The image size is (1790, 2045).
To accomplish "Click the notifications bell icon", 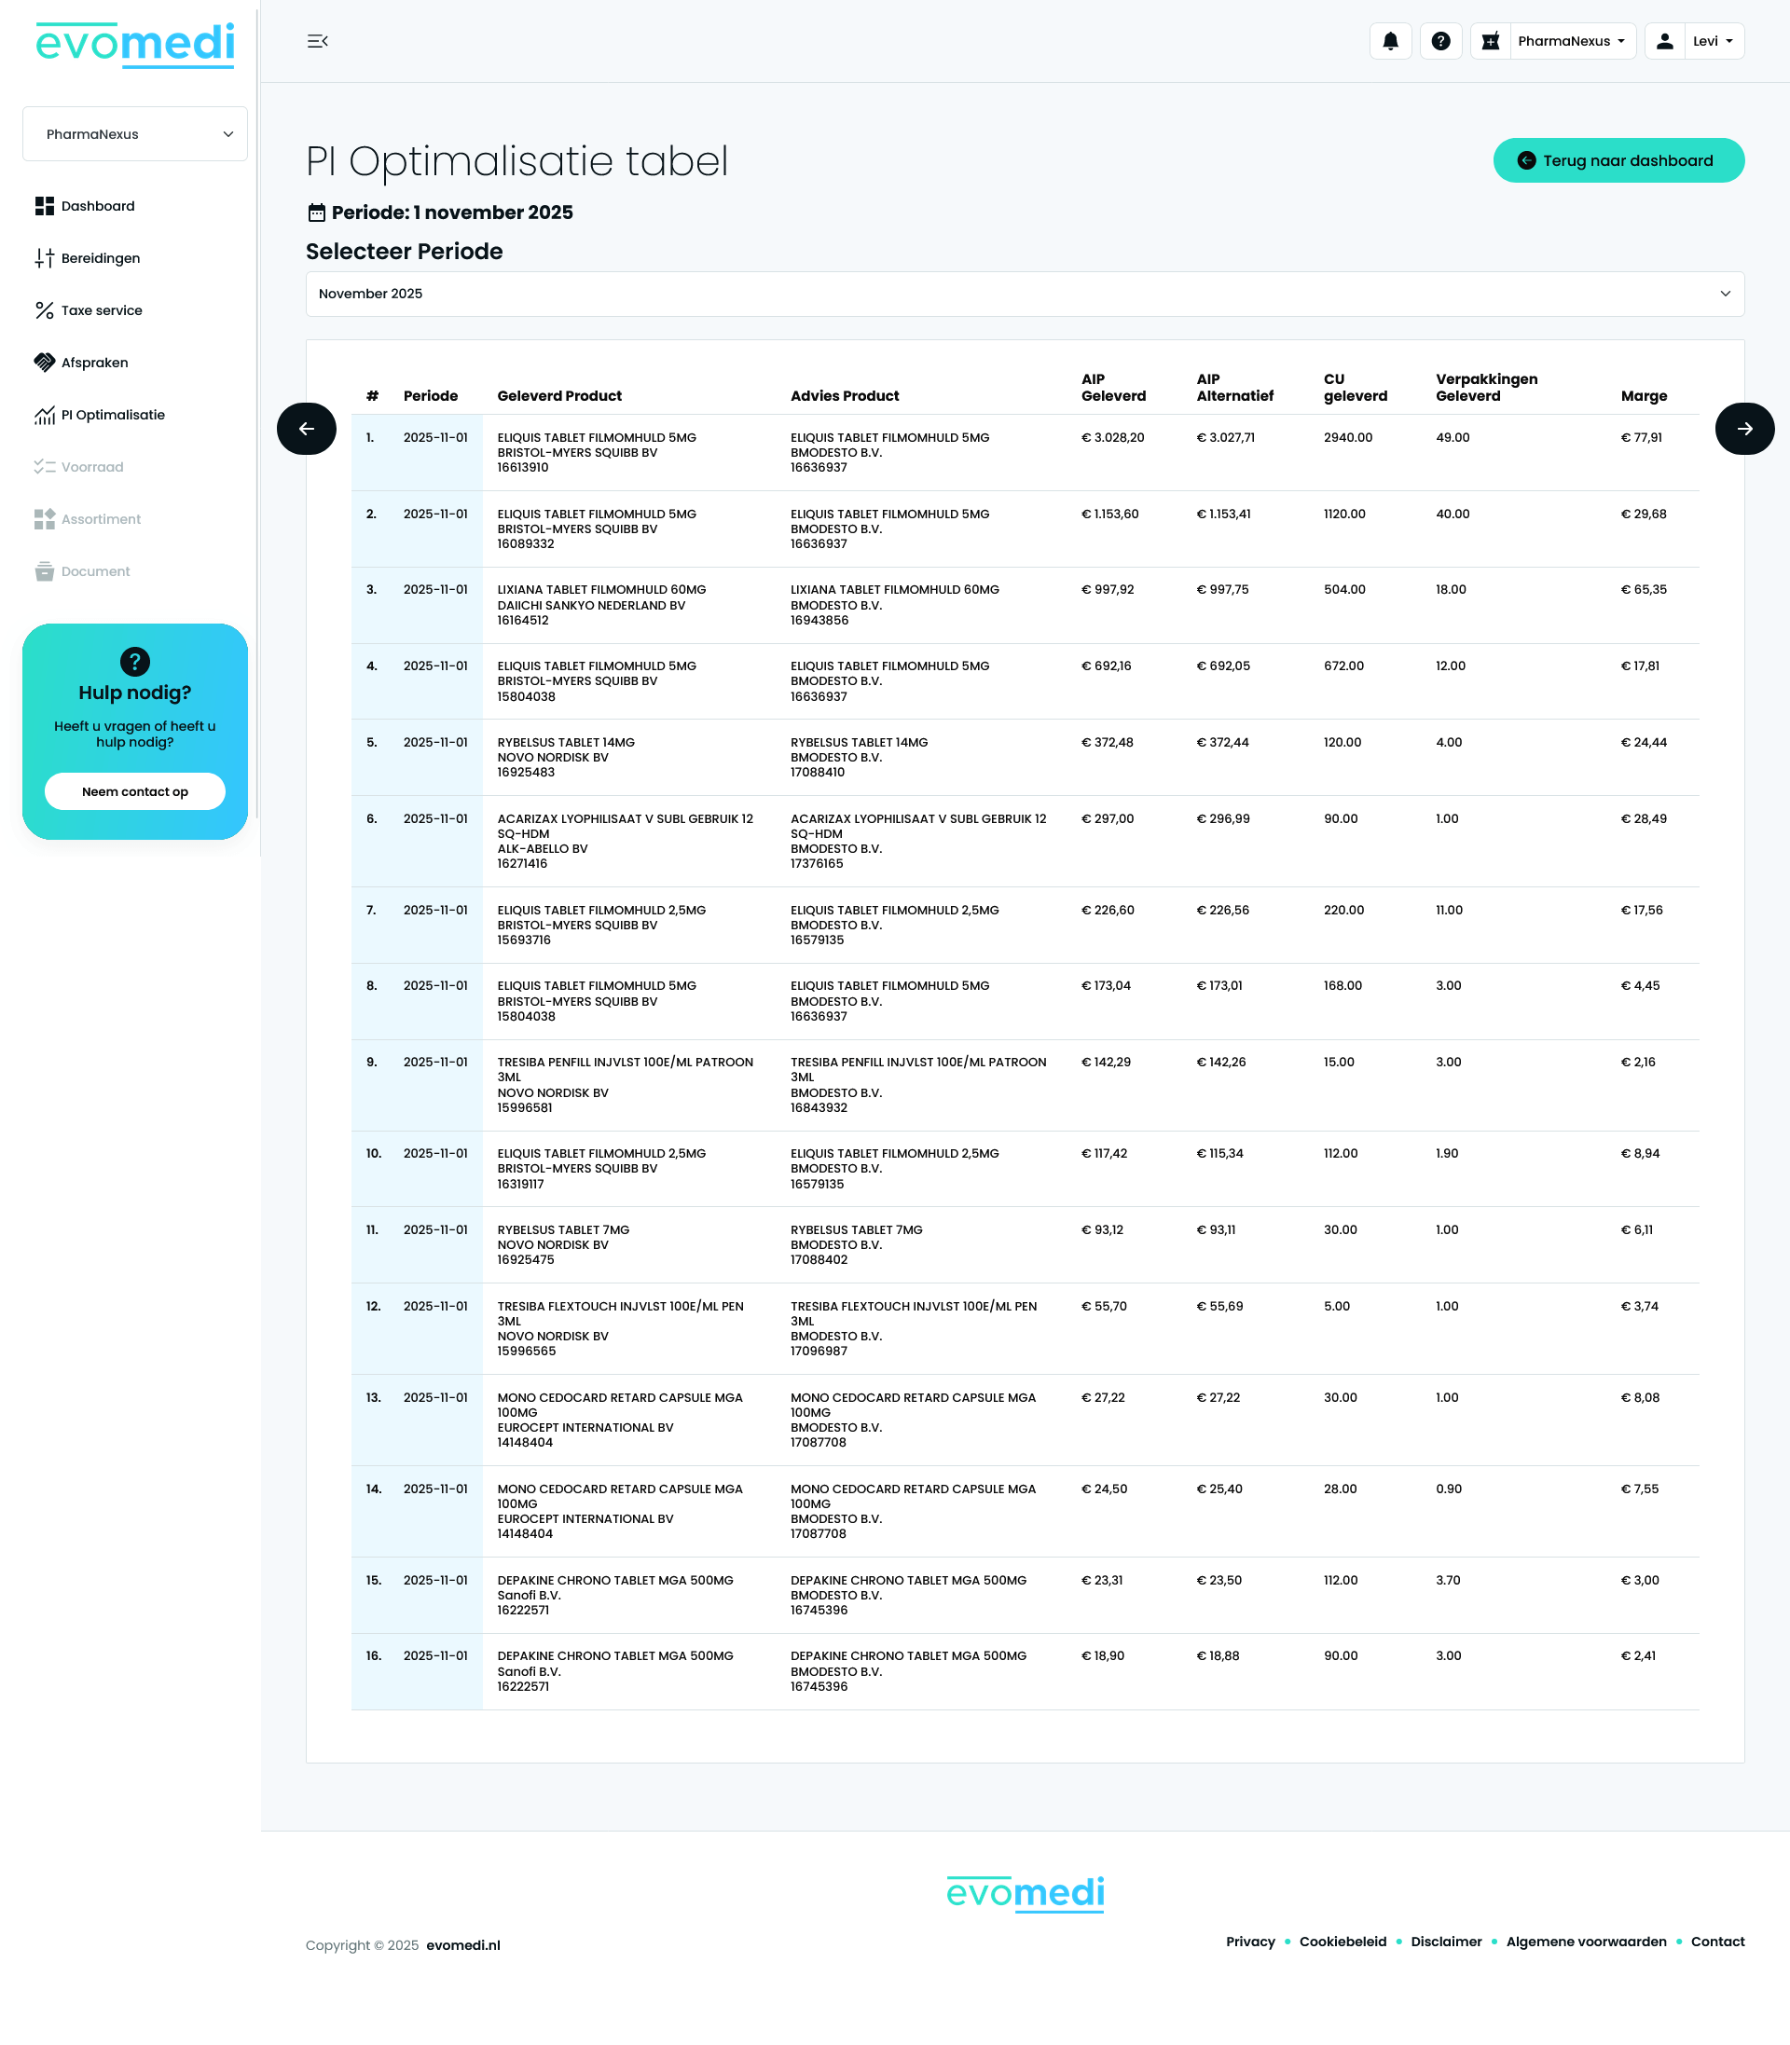I will click(1389, 41).
